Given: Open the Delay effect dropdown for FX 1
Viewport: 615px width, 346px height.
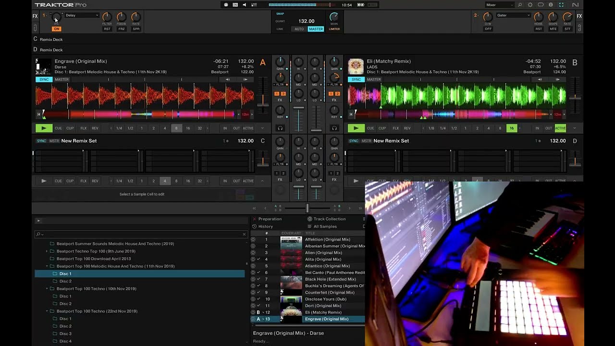Looking at the screenshot, I should point(82,15).
